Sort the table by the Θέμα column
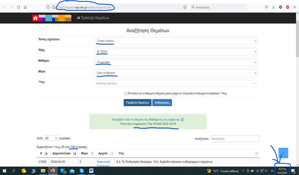 pos(87,153)
